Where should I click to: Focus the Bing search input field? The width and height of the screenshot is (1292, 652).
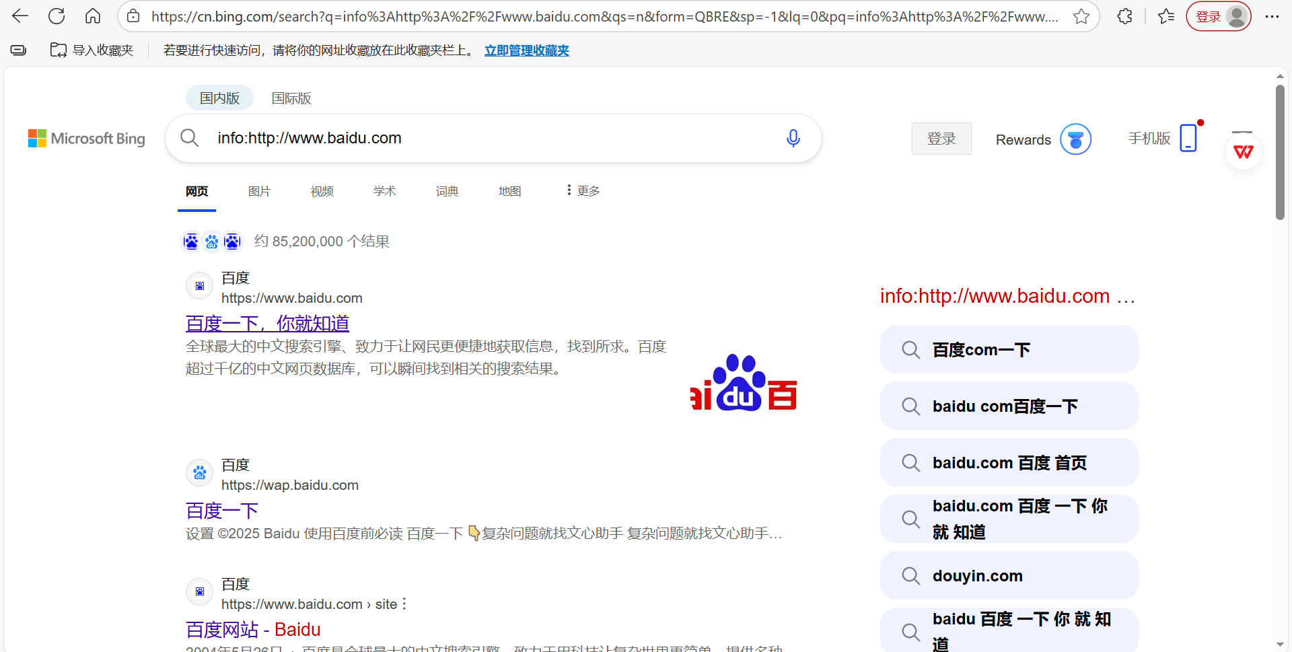click(x=495, y=138)
